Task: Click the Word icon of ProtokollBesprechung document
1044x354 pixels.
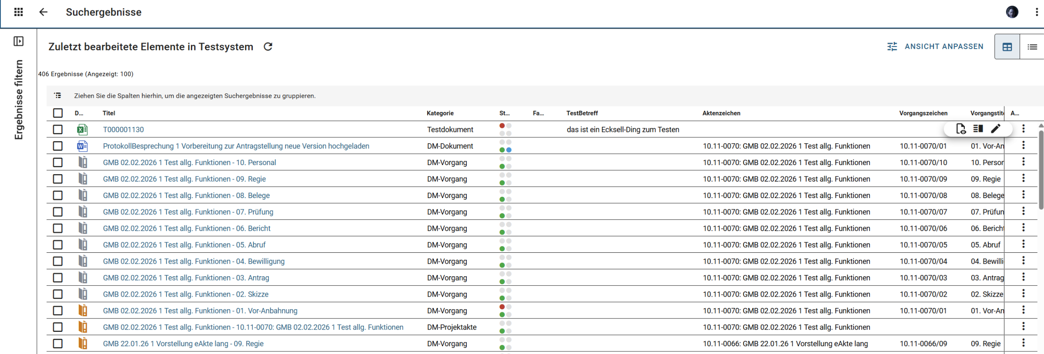Action: (x=82, y=146)
